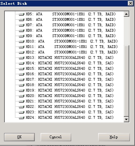Select the HD7: ATA ST3000DM001-1ER1 row text
This screenshot has width=135, height=146.
pyautogui.click(x=71, y=25)
